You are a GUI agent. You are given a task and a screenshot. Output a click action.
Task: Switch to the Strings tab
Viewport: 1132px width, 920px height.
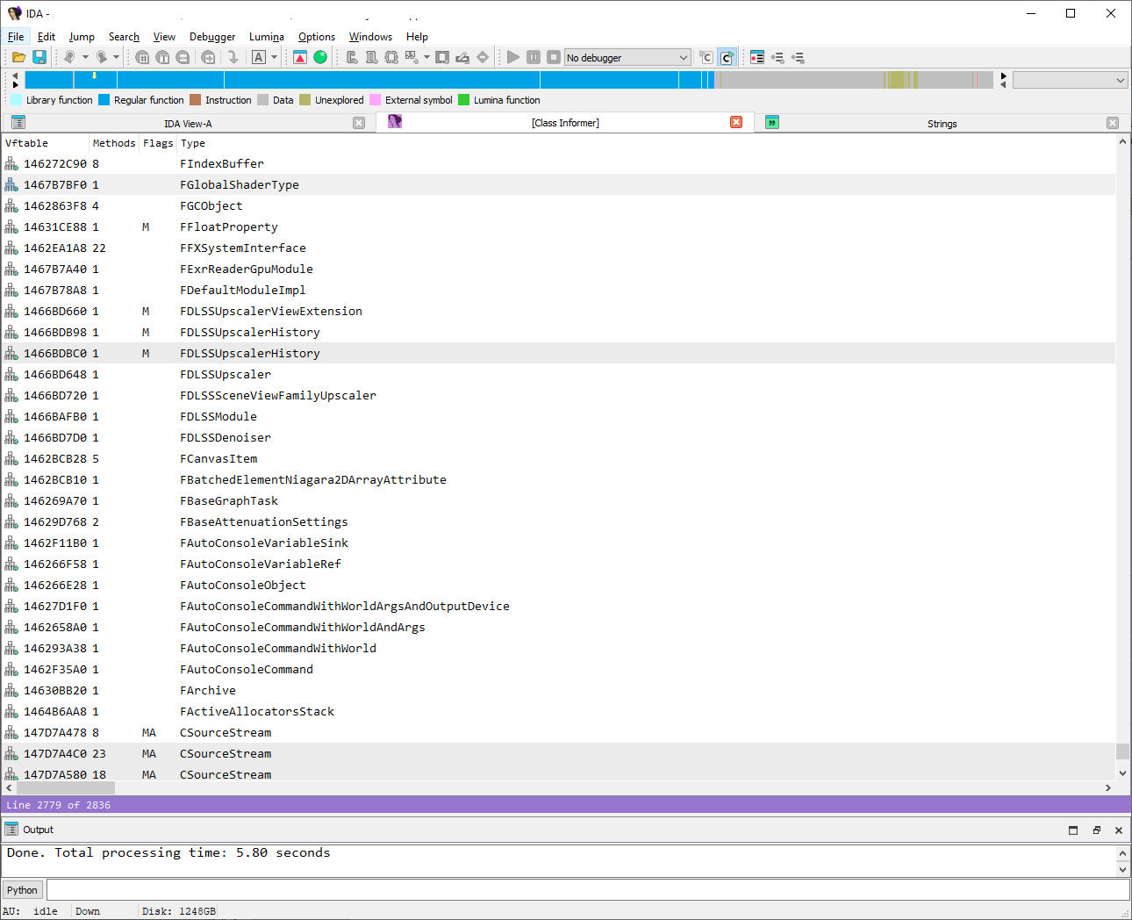pyautogui.click(x=942, y=124)
